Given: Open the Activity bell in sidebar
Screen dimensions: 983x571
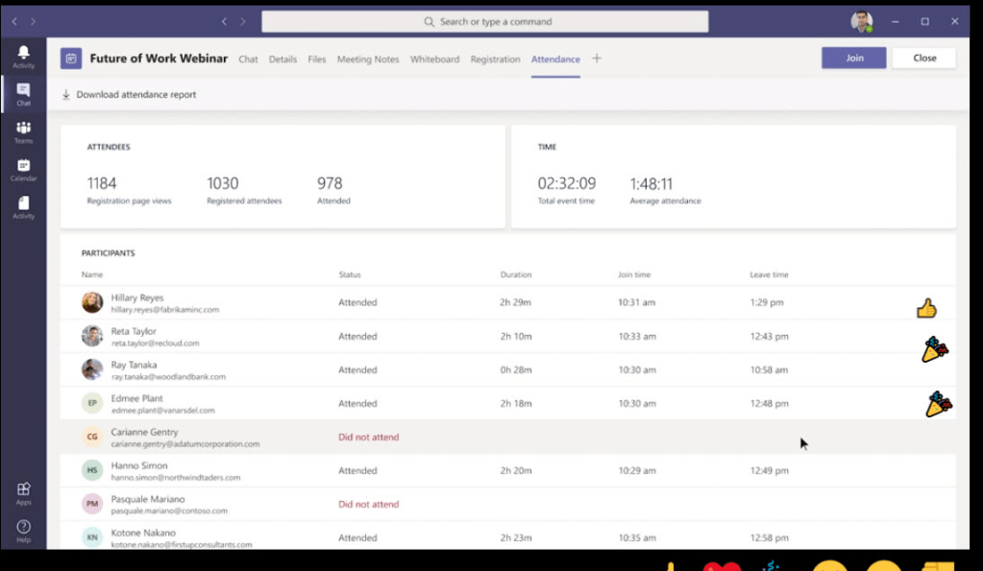Looking at the screenshot, I should coord(23,56).
